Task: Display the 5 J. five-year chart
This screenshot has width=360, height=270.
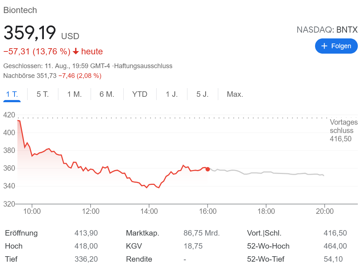Action: pyautogui.click(x=202, y=94)
